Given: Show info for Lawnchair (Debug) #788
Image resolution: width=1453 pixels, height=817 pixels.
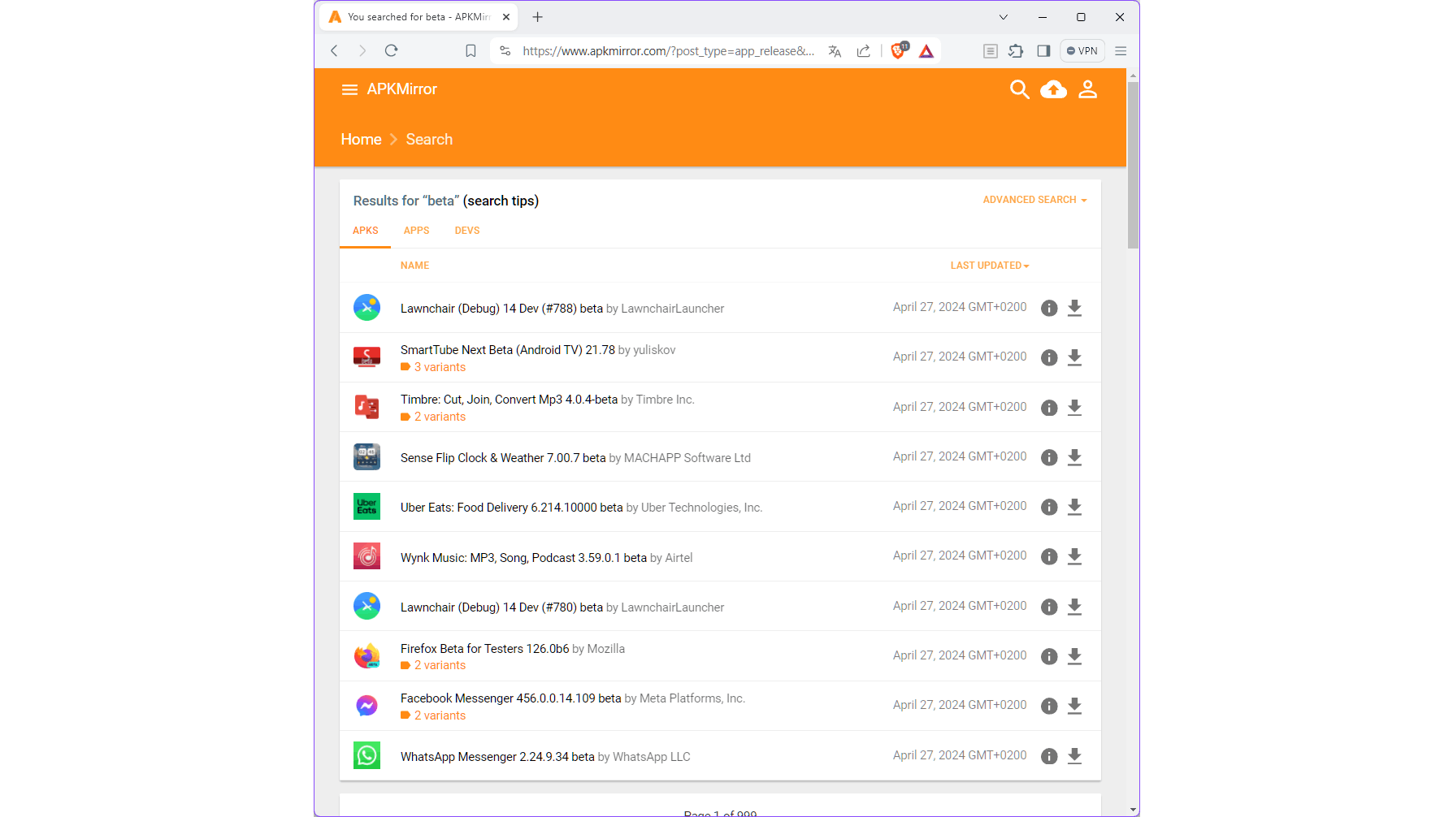Looking at the screenshot, I should [1049, 308].
